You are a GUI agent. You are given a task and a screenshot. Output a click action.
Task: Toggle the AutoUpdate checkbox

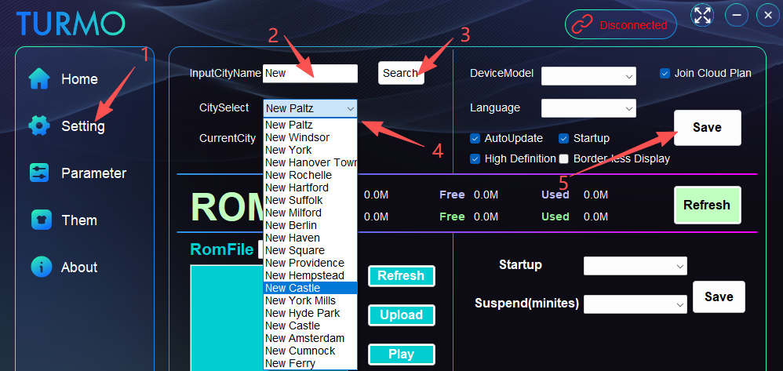[475, 138]
